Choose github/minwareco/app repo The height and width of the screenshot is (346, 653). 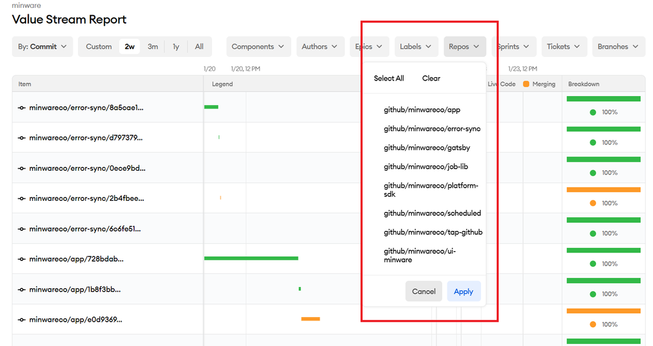pyautogui.click(x=422, y=110)
